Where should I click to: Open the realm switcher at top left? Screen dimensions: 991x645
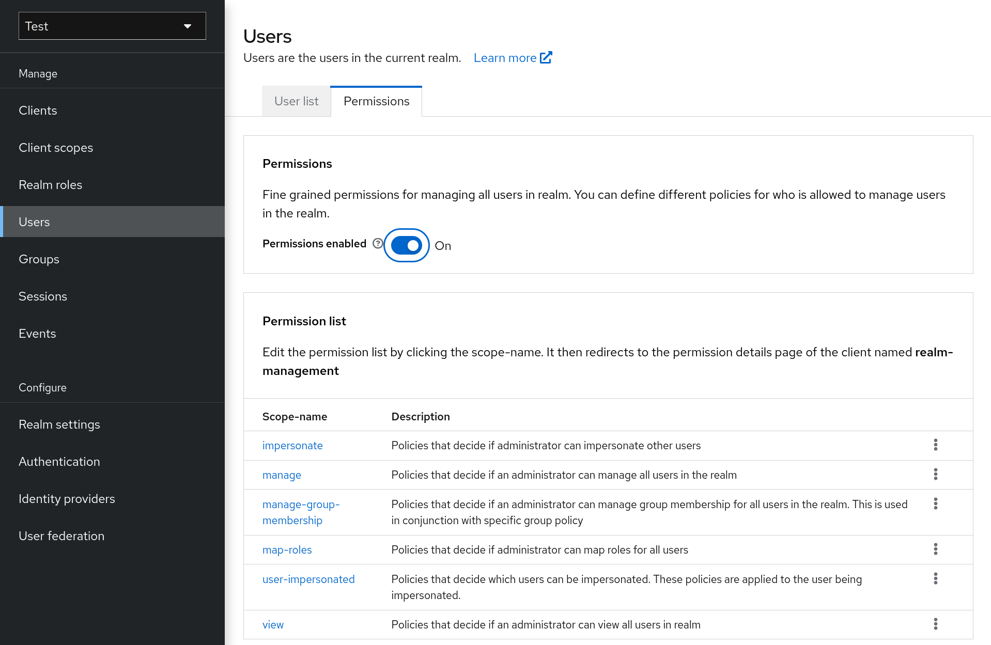pos(112,26)
